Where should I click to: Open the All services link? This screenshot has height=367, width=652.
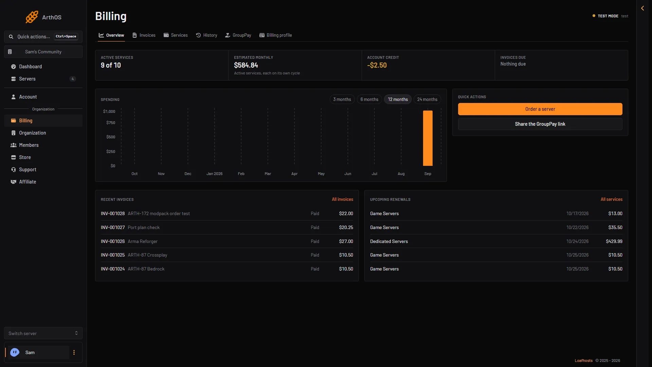pos(611,199)
